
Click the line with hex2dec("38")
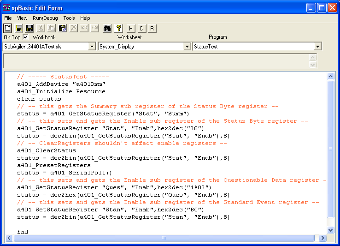[x=111, y=128]
